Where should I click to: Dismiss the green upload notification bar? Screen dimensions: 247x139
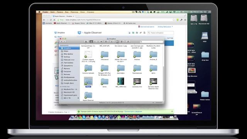pos(172,112)
